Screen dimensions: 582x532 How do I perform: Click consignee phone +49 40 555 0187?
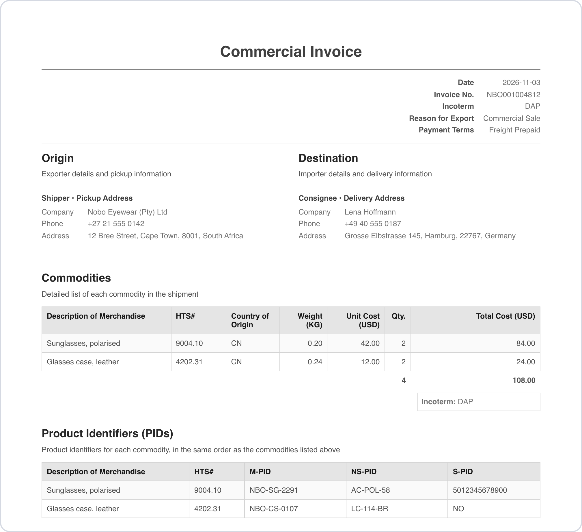(373, 223)
